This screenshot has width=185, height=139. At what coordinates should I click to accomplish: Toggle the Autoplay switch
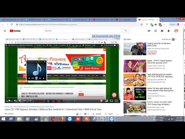(174, 39)
